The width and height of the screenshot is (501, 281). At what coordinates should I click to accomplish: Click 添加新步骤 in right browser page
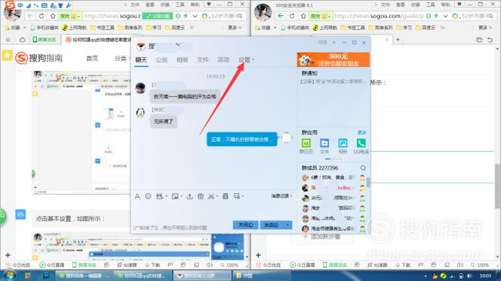(x=322, y=236)
